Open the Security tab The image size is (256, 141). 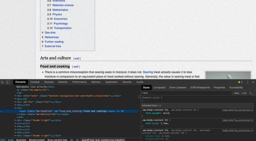[x=127, y=82]
